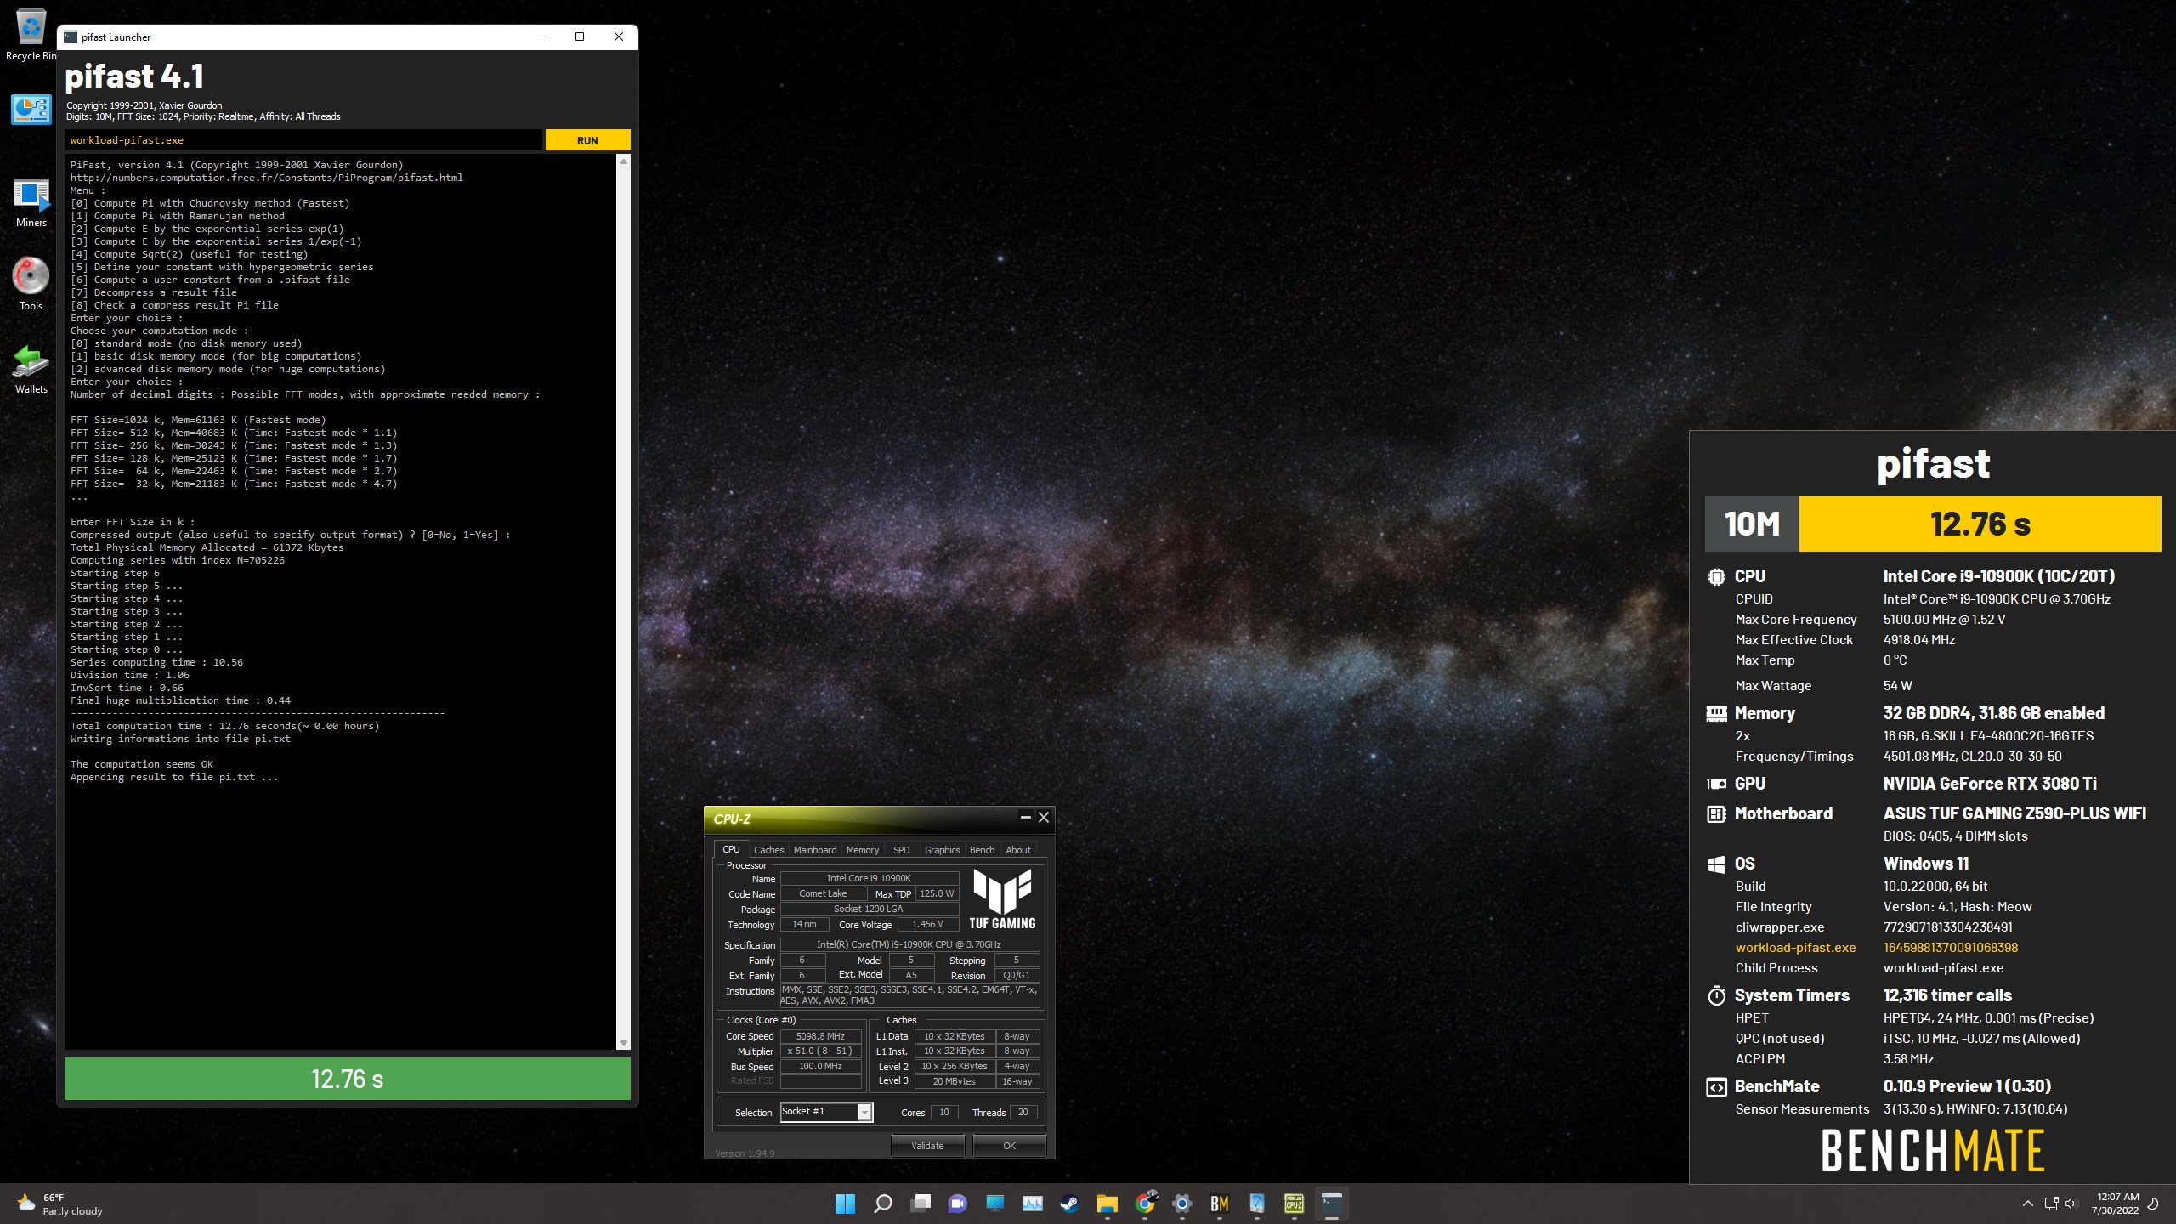Switch to the Bench tab in CPU-Z
Screen dimensions: 2176x1224
pos(982,850)
